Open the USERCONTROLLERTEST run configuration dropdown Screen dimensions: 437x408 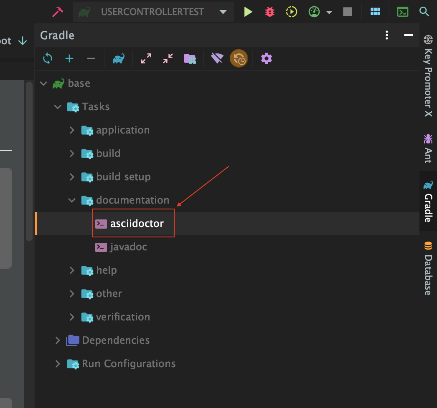153,12
